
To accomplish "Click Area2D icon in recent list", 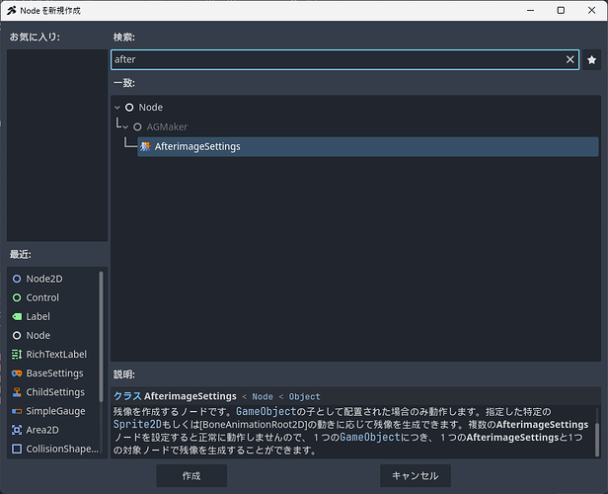I will coord(17,430).
